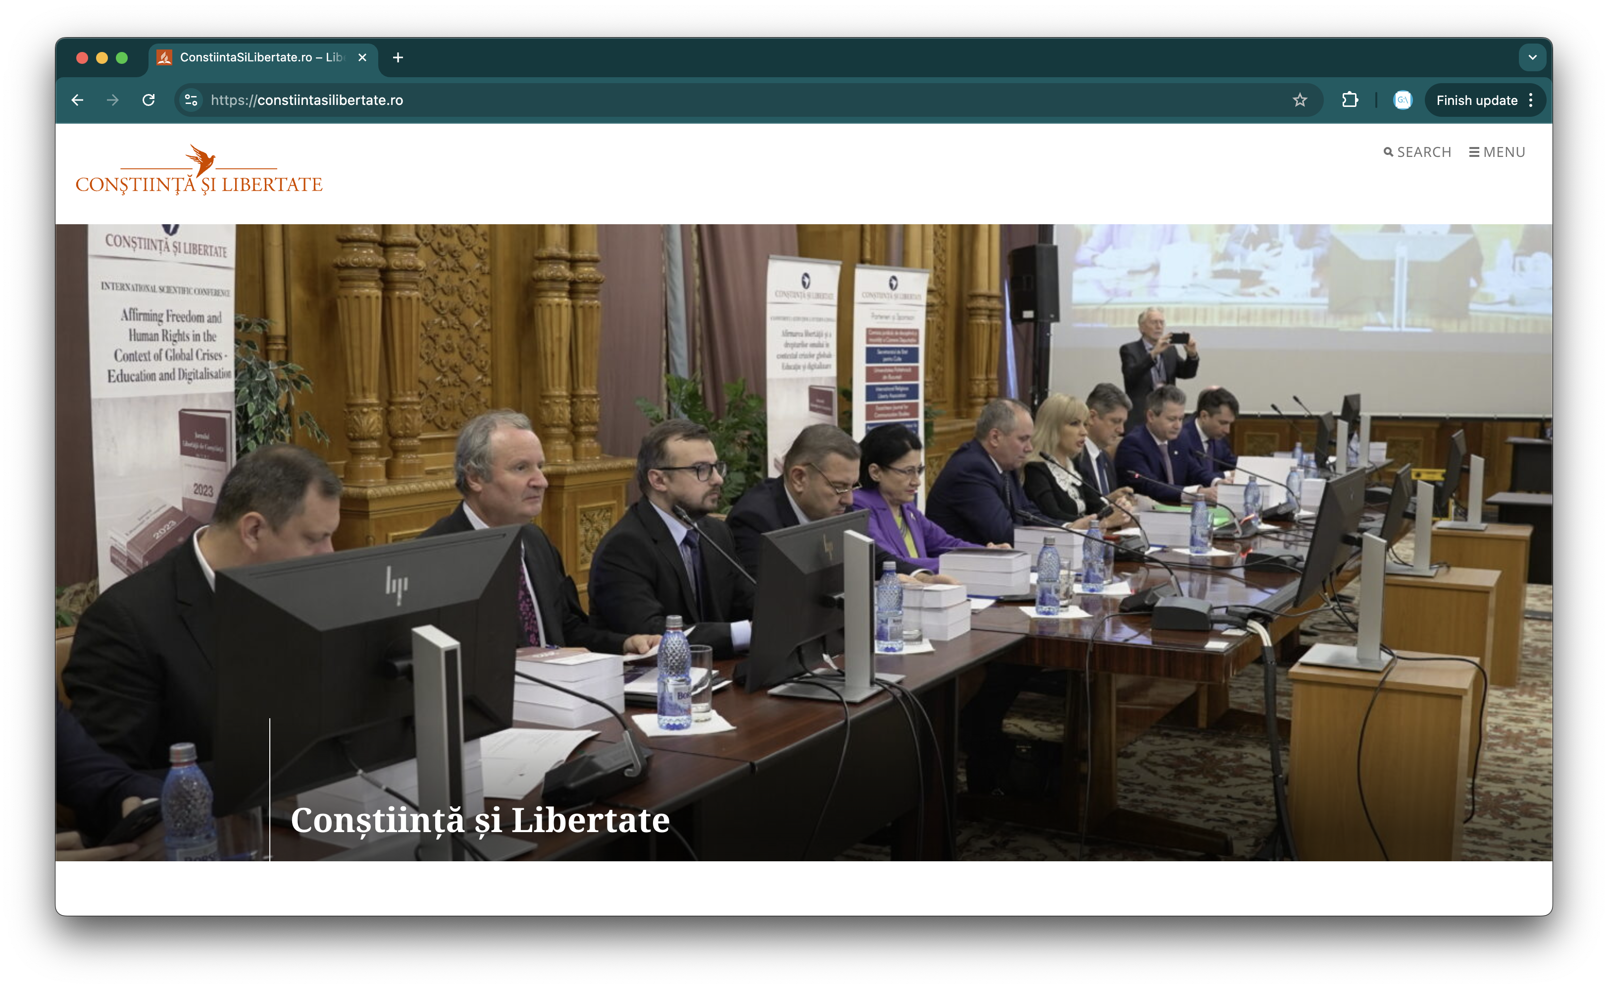The image size is (1608, 989).
Task: Click the green fullscreen window button
Action: pyautogui.click(x=122, y=57)
